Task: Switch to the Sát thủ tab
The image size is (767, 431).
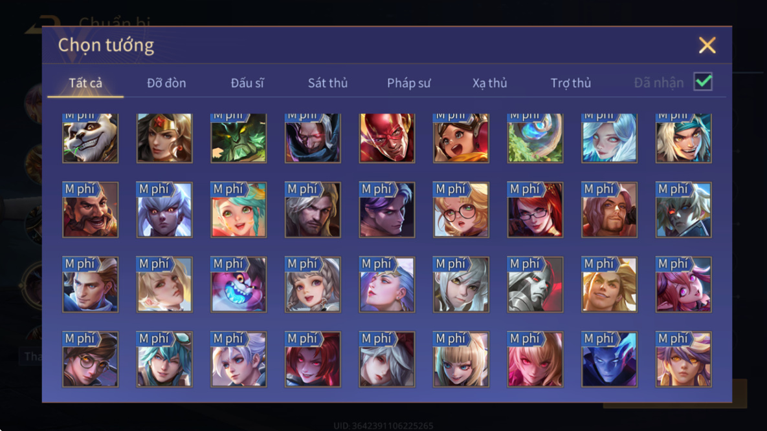Action: (x=328, y=83)
